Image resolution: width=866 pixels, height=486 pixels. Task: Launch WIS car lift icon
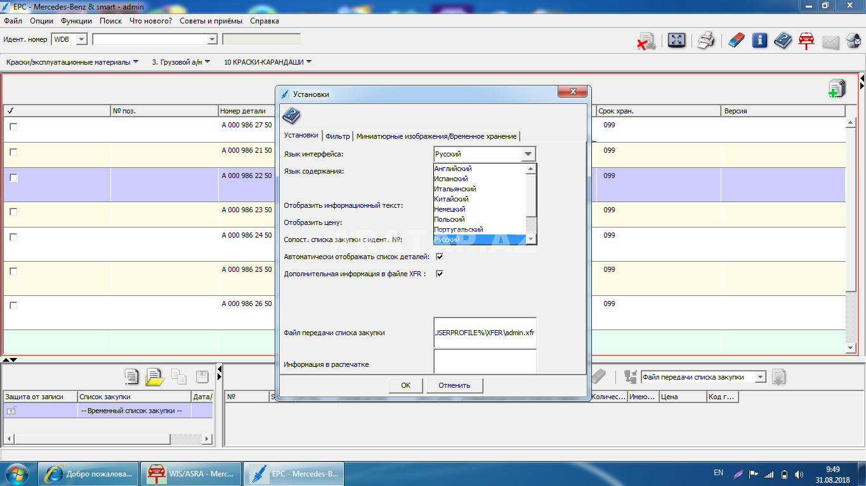806,41
